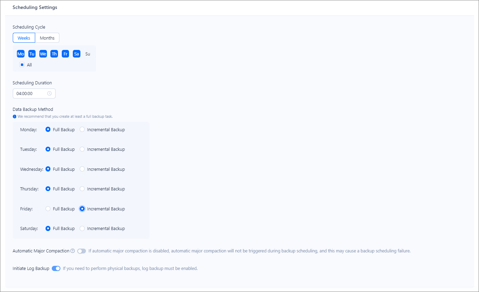Switch scheduling cycle to Months
This screenshot has width=479, height=292.
coord(47,38)
